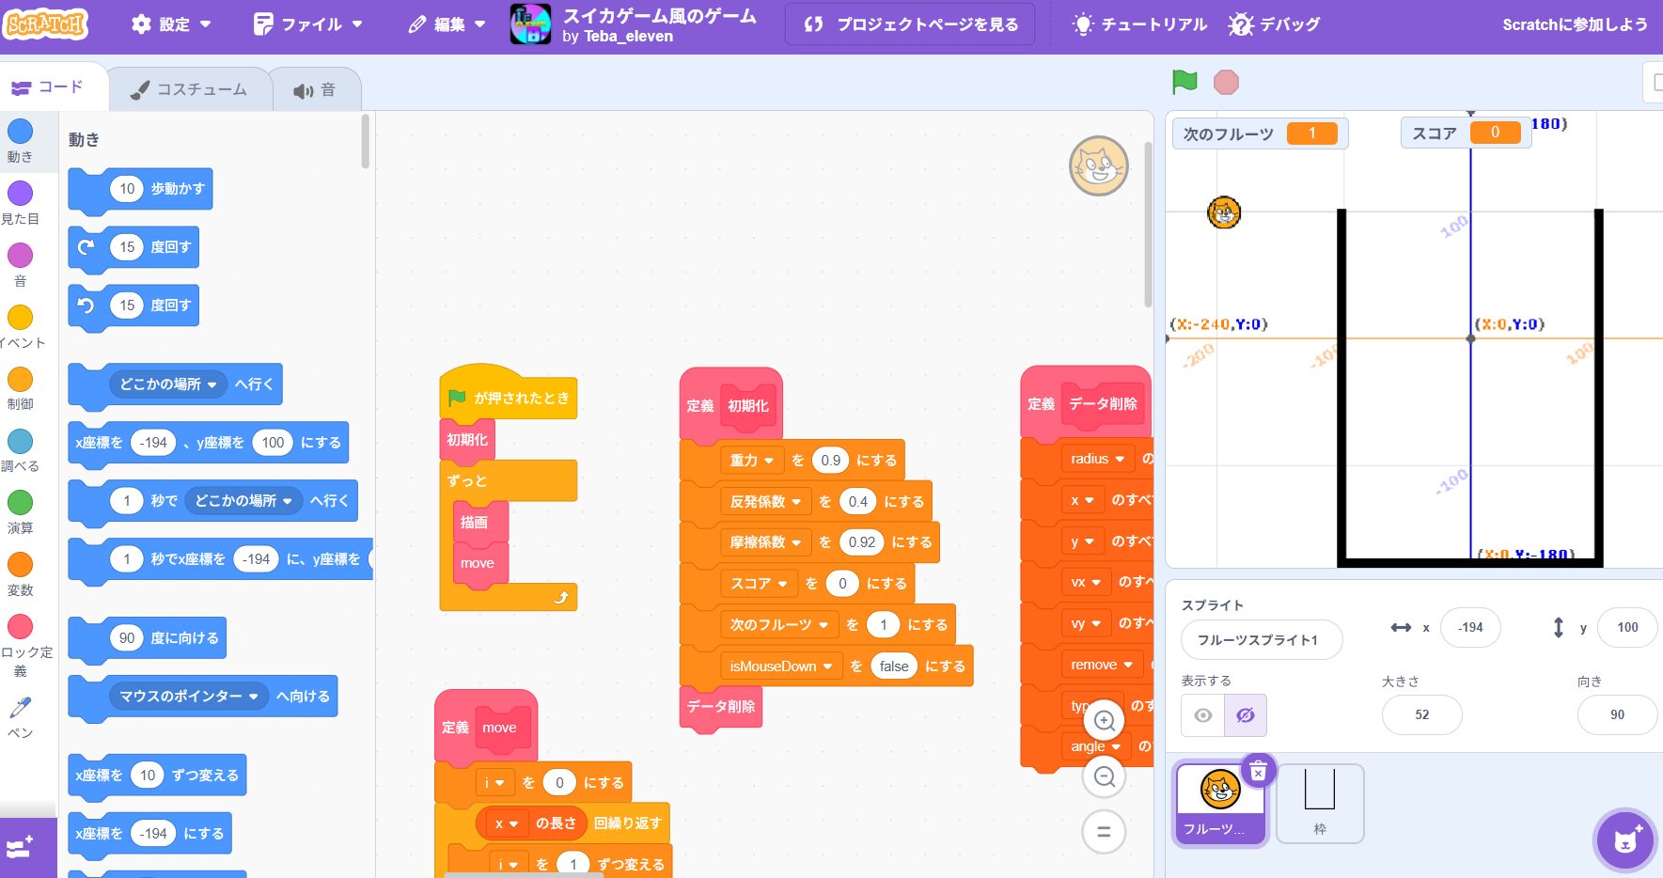Show the sprite using the eye icon
1663x878 pixels.
[x=1203, y=715]
